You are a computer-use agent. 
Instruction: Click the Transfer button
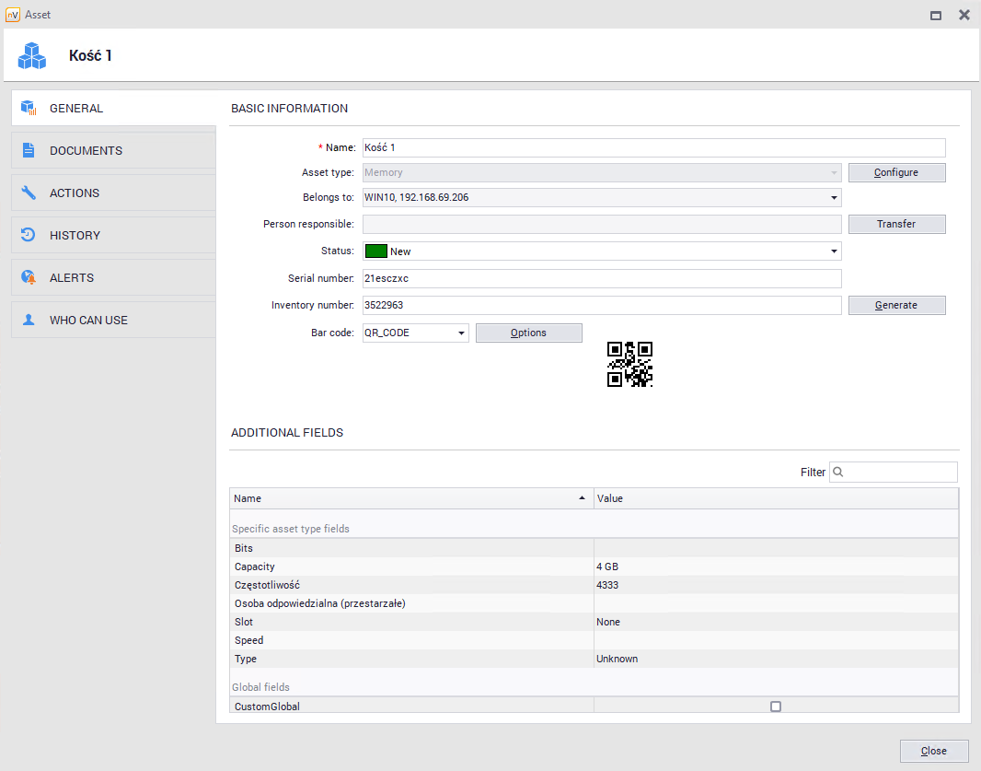click(895, 224)
